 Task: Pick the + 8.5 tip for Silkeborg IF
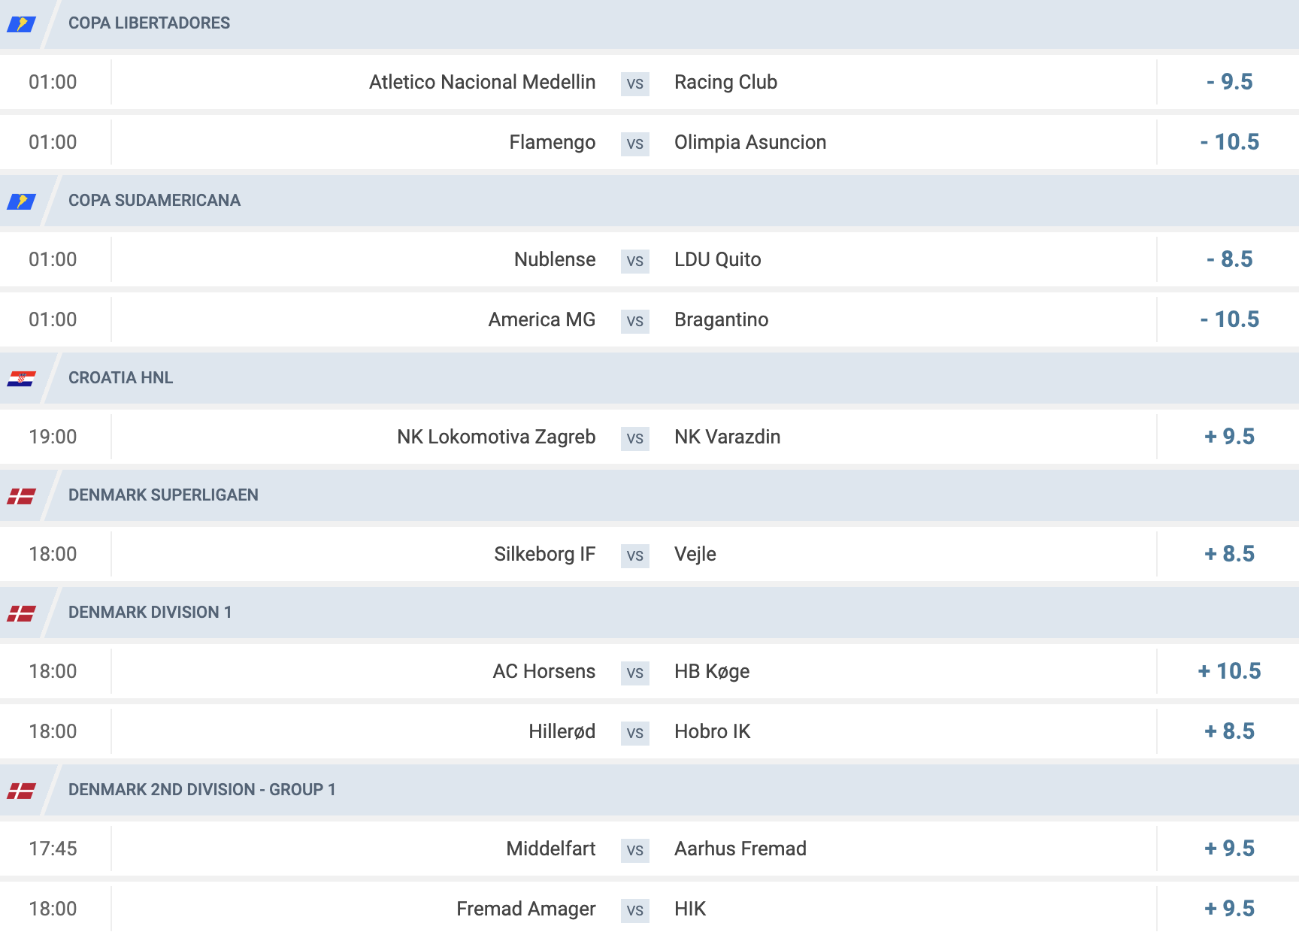point(1229,554)
